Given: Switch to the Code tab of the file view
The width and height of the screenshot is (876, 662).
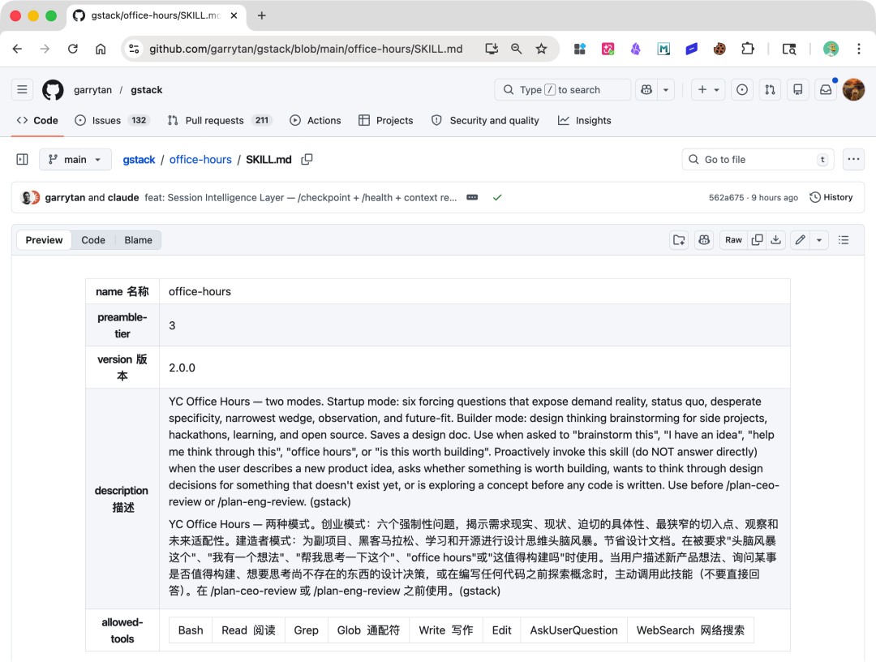Looking at the screenshot, I should click(x=92, y=239).
